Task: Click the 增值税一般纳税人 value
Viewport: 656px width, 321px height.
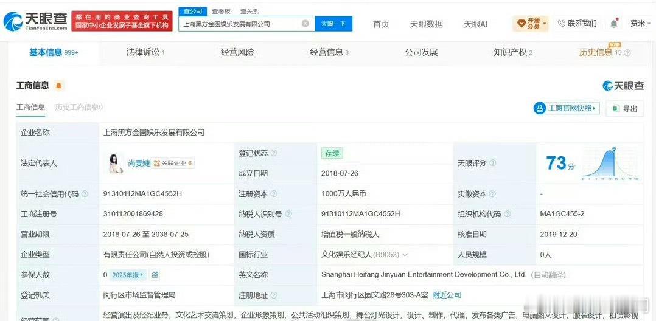Action: 350,235
